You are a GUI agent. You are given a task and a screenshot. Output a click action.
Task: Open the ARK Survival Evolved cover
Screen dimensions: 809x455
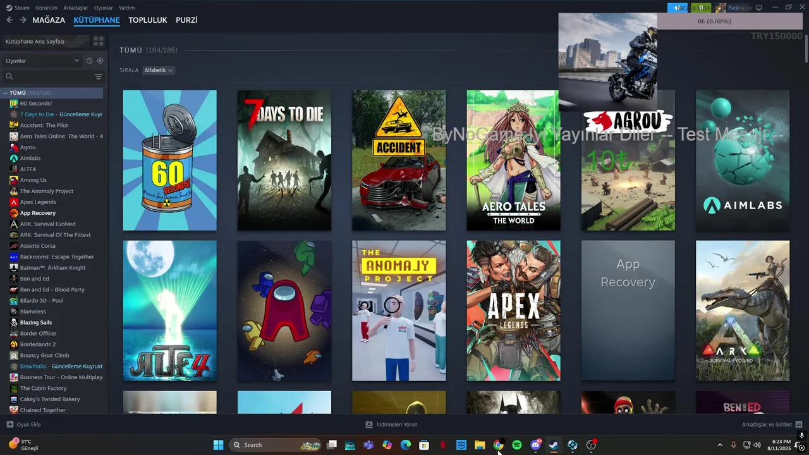[x=743, y=311]
